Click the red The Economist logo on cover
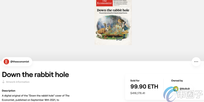The width and height of the screenshot is (204, 102). pyautogui.click(x=104, y=3)
